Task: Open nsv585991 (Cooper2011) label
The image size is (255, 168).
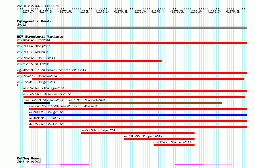Action: click(172, 142)
